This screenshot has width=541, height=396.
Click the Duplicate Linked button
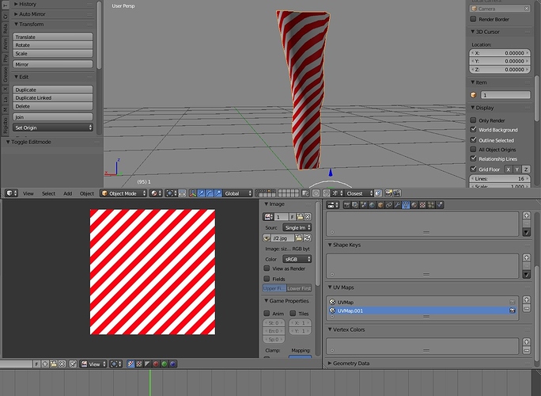tap(53, 97)
